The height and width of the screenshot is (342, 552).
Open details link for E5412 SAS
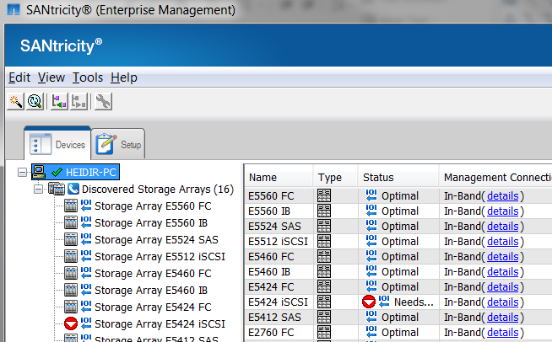click(x=503, y=317)
